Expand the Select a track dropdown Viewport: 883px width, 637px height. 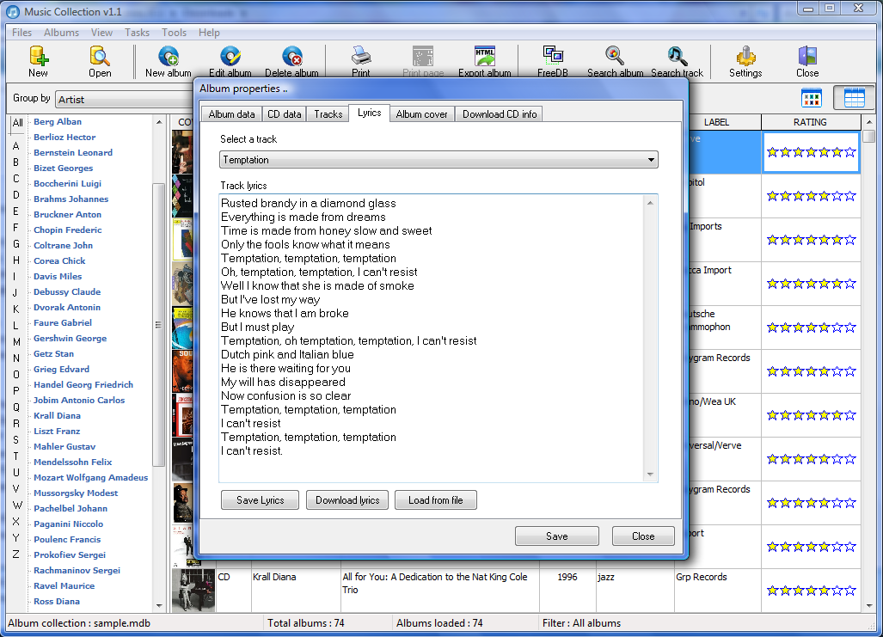650,160
